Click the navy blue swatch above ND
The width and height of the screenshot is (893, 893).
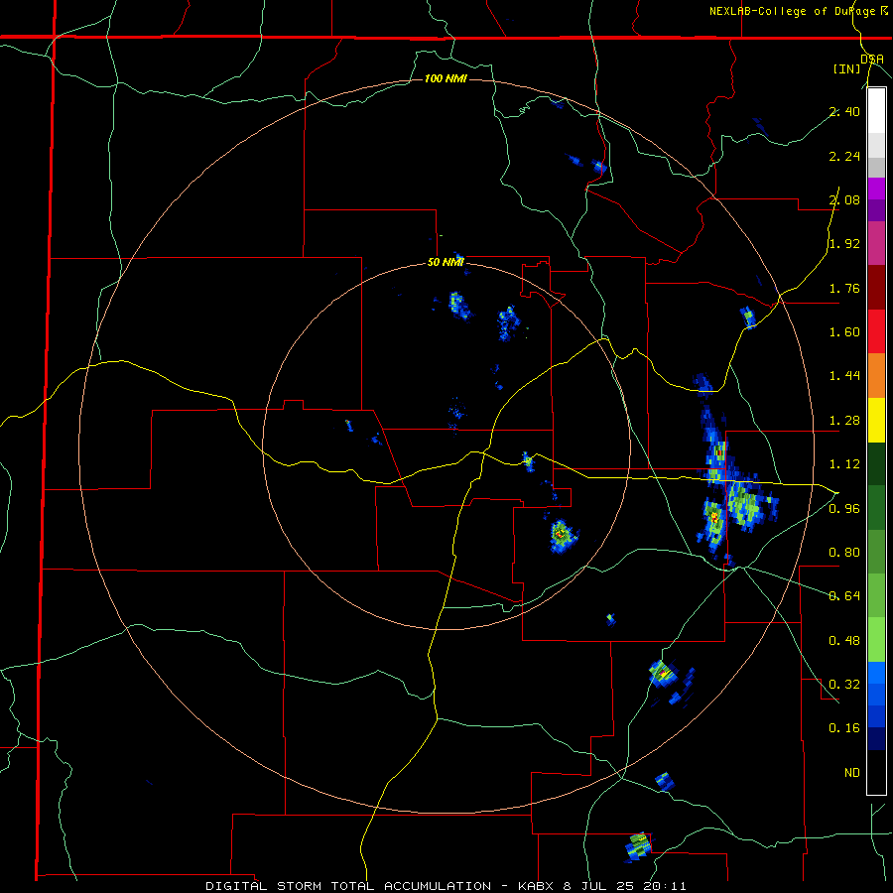pos(876,739)
